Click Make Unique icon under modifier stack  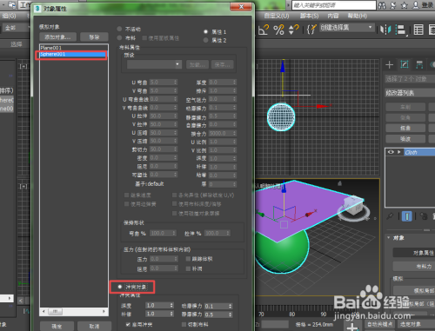click(424, 216)
